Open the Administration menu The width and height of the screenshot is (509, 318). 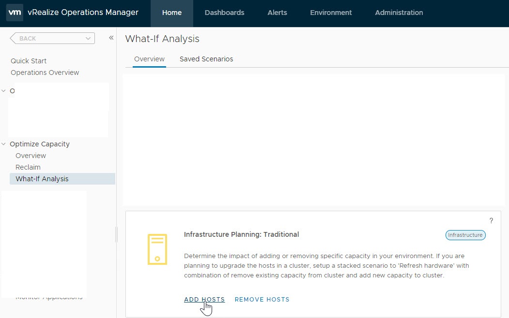399,13
